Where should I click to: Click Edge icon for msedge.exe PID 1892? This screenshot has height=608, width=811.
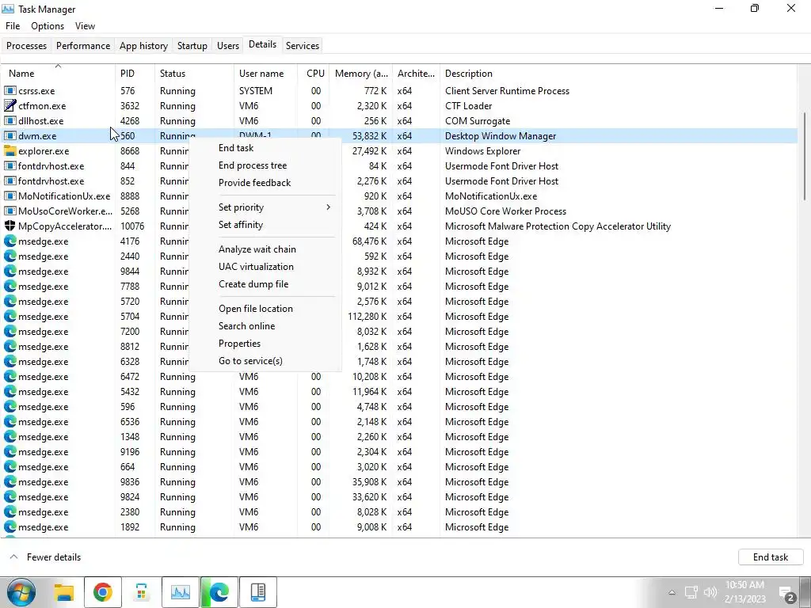coord(10,526)
